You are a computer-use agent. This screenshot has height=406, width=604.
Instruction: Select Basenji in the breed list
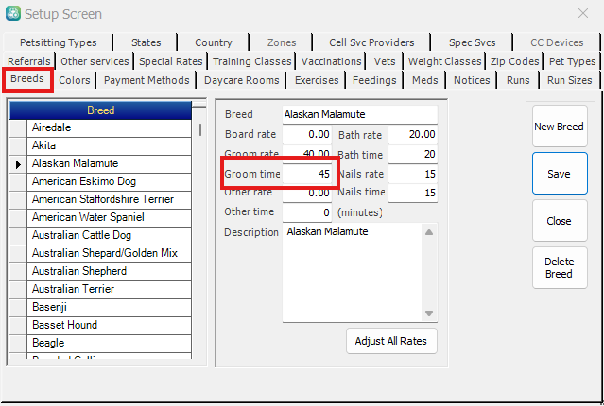coord(109,308)
